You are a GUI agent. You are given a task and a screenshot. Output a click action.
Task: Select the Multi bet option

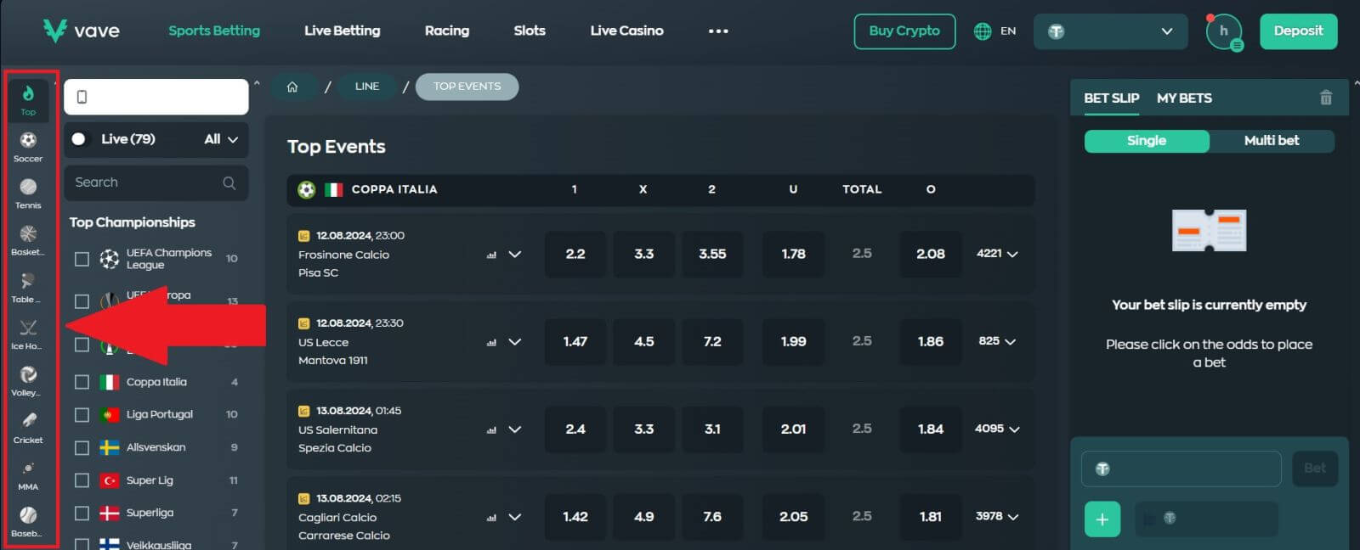click(x=1271, y=141)
